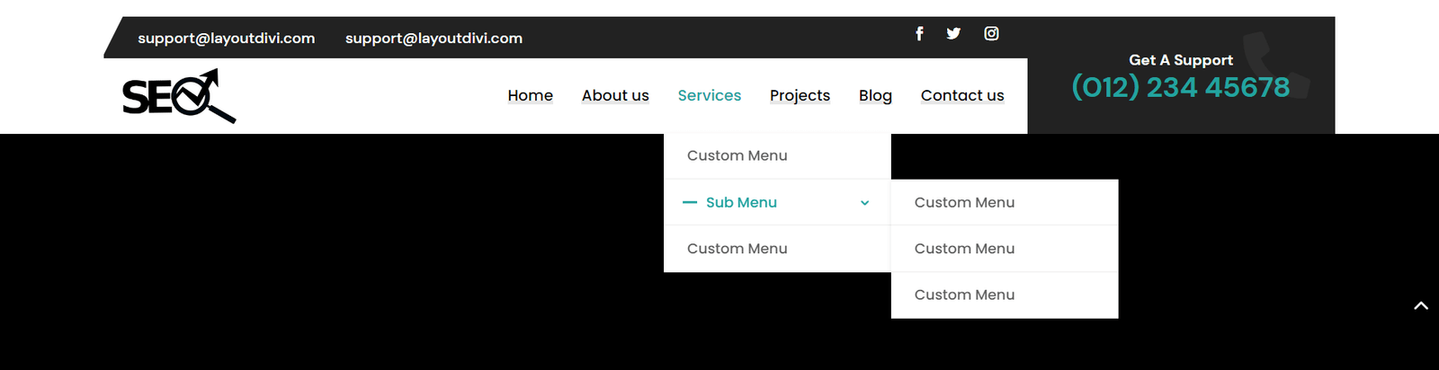Open the About us page
Screen dimensions: 1439x370
pyautogui.click(x=615, y=95)
